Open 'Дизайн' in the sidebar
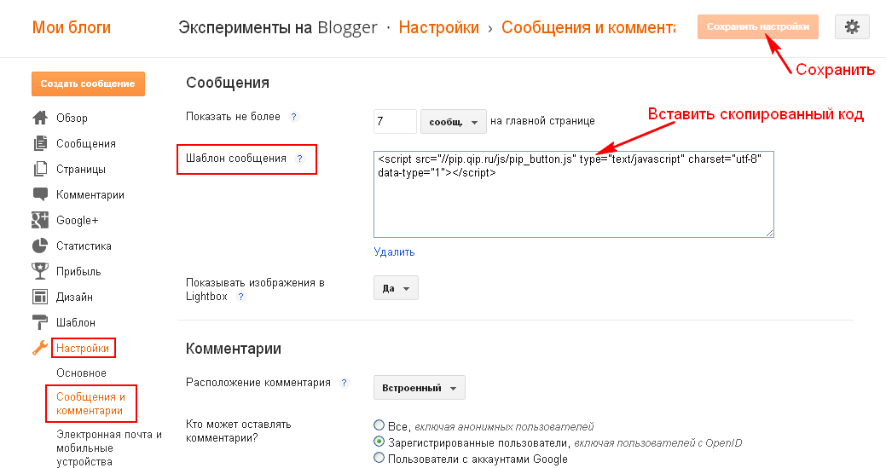The image size is (886, 468). pos(74,297)
